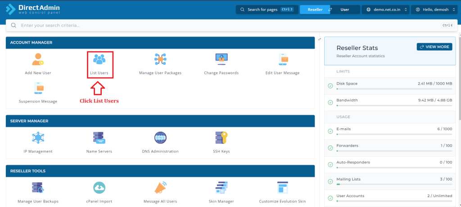
Task: Open the cPanel Import icon
Action: (x=99, y=188)
